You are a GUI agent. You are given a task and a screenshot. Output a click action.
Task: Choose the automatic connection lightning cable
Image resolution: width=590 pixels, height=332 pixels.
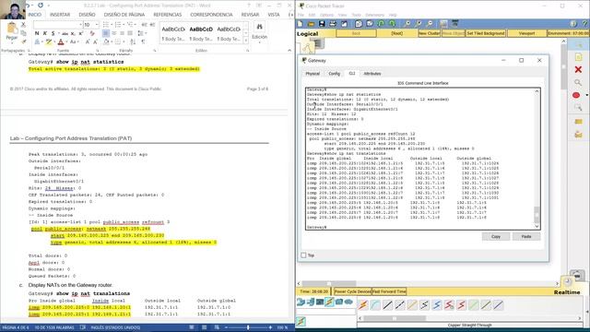pyautogui.click(x=363, y=304)
